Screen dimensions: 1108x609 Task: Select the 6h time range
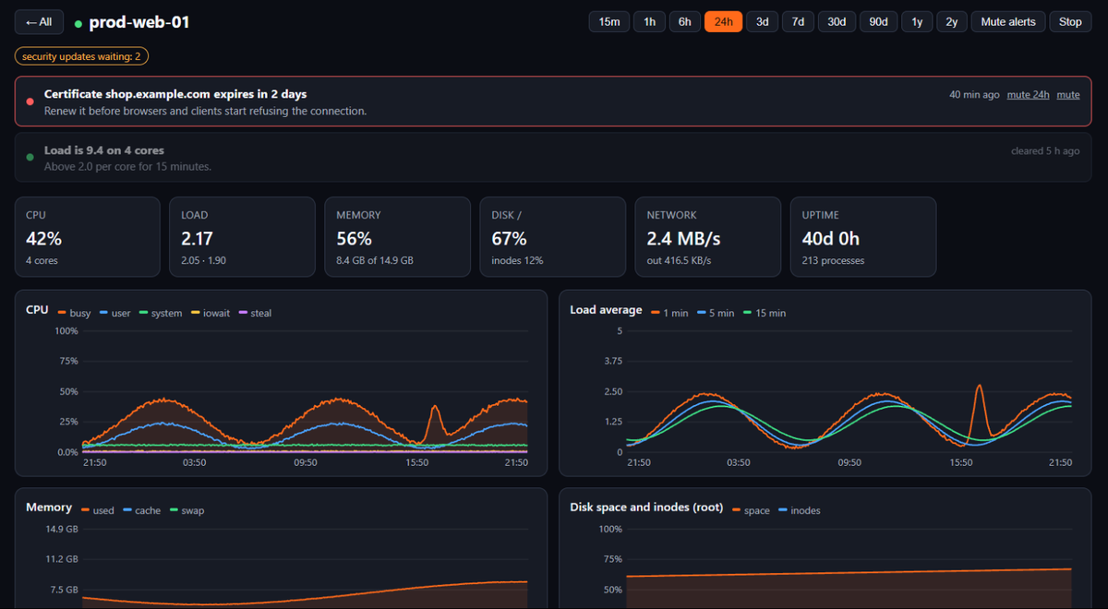click(685, 21)
